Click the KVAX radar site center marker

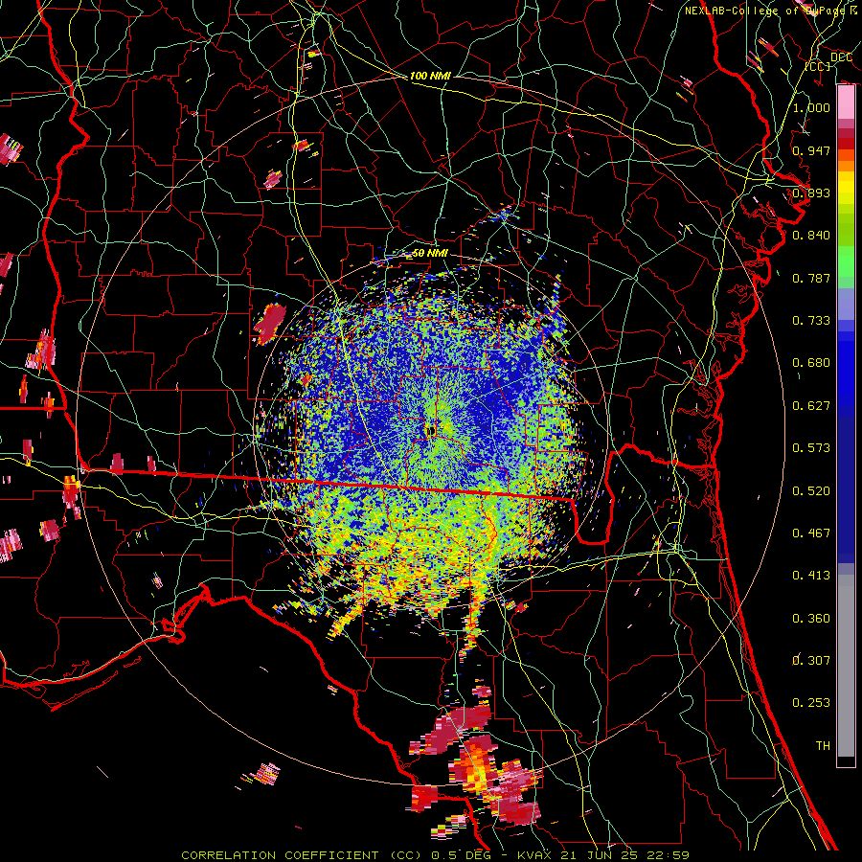(430, 430)
